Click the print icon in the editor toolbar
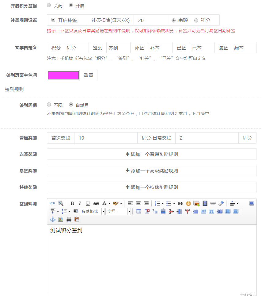The height and width of the screenshot is (296, 262). [69, 219]
